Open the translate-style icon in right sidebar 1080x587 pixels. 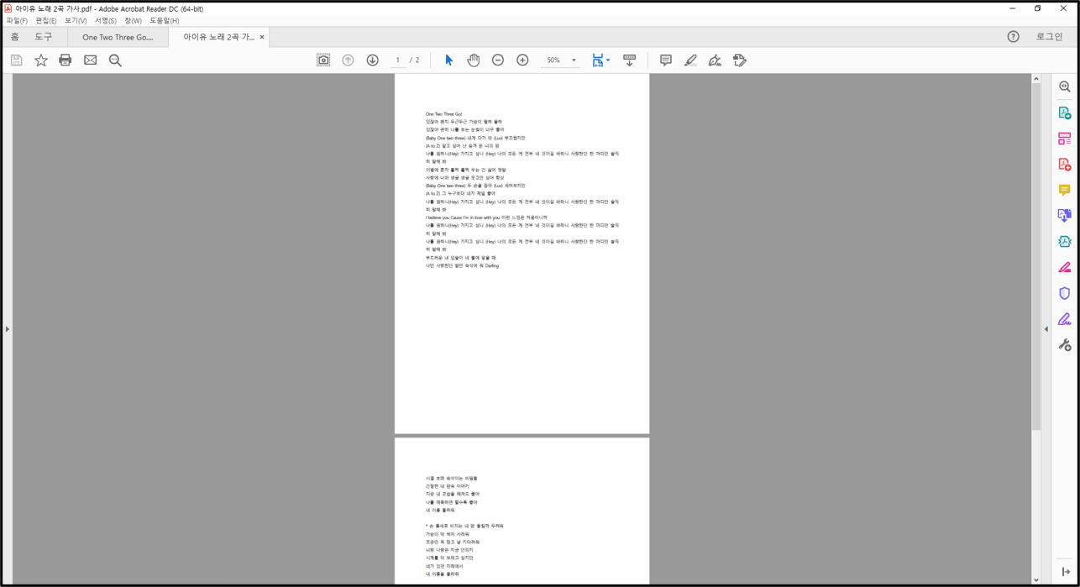(x=1065, y=216)
